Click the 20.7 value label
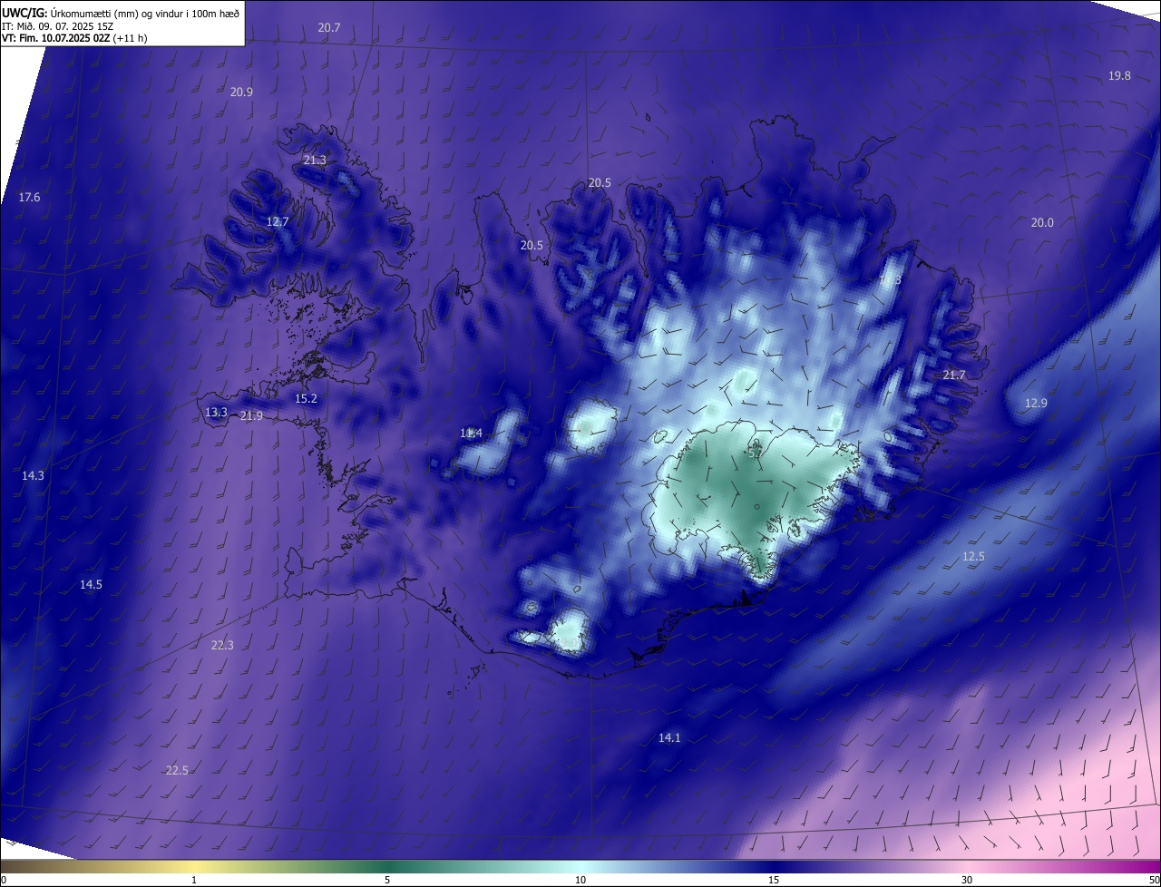 click(329, 28)
